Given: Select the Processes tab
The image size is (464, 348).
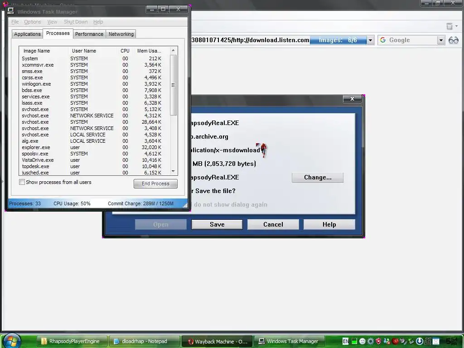Looking at the screenshot, I should 58,33.
